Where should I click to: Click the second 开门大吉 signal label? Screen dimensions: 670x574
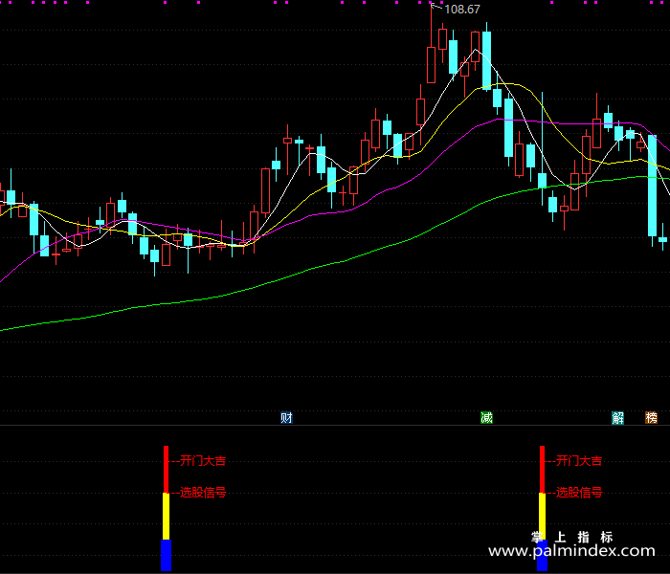pyautogui.click(x=578, y=461)
